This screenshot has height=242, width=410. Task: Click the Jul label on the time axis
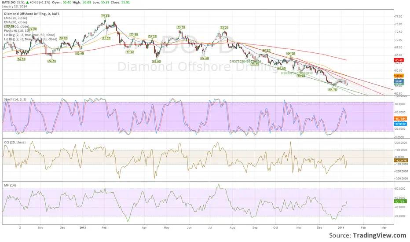[x=210, y=227]
